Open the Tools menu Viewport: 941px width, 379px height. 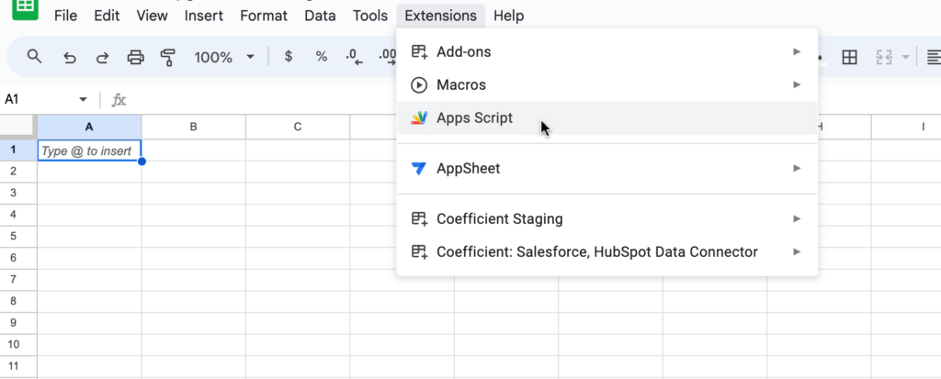tap(369, 16)
